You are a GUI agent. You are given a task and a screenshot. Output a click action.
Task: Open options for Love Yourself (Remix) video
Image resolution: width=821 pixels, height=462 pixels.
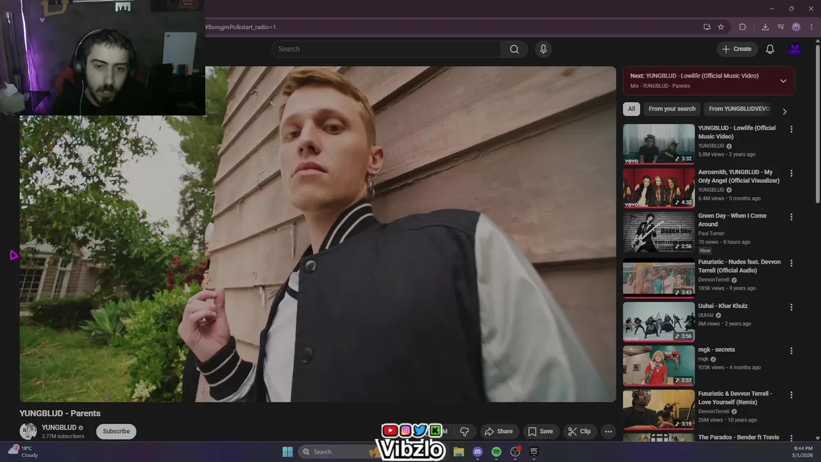[x=791, y=395]
